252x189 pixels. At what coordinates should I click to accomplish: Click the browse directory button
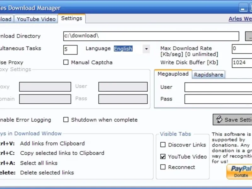tap(249, 36)
